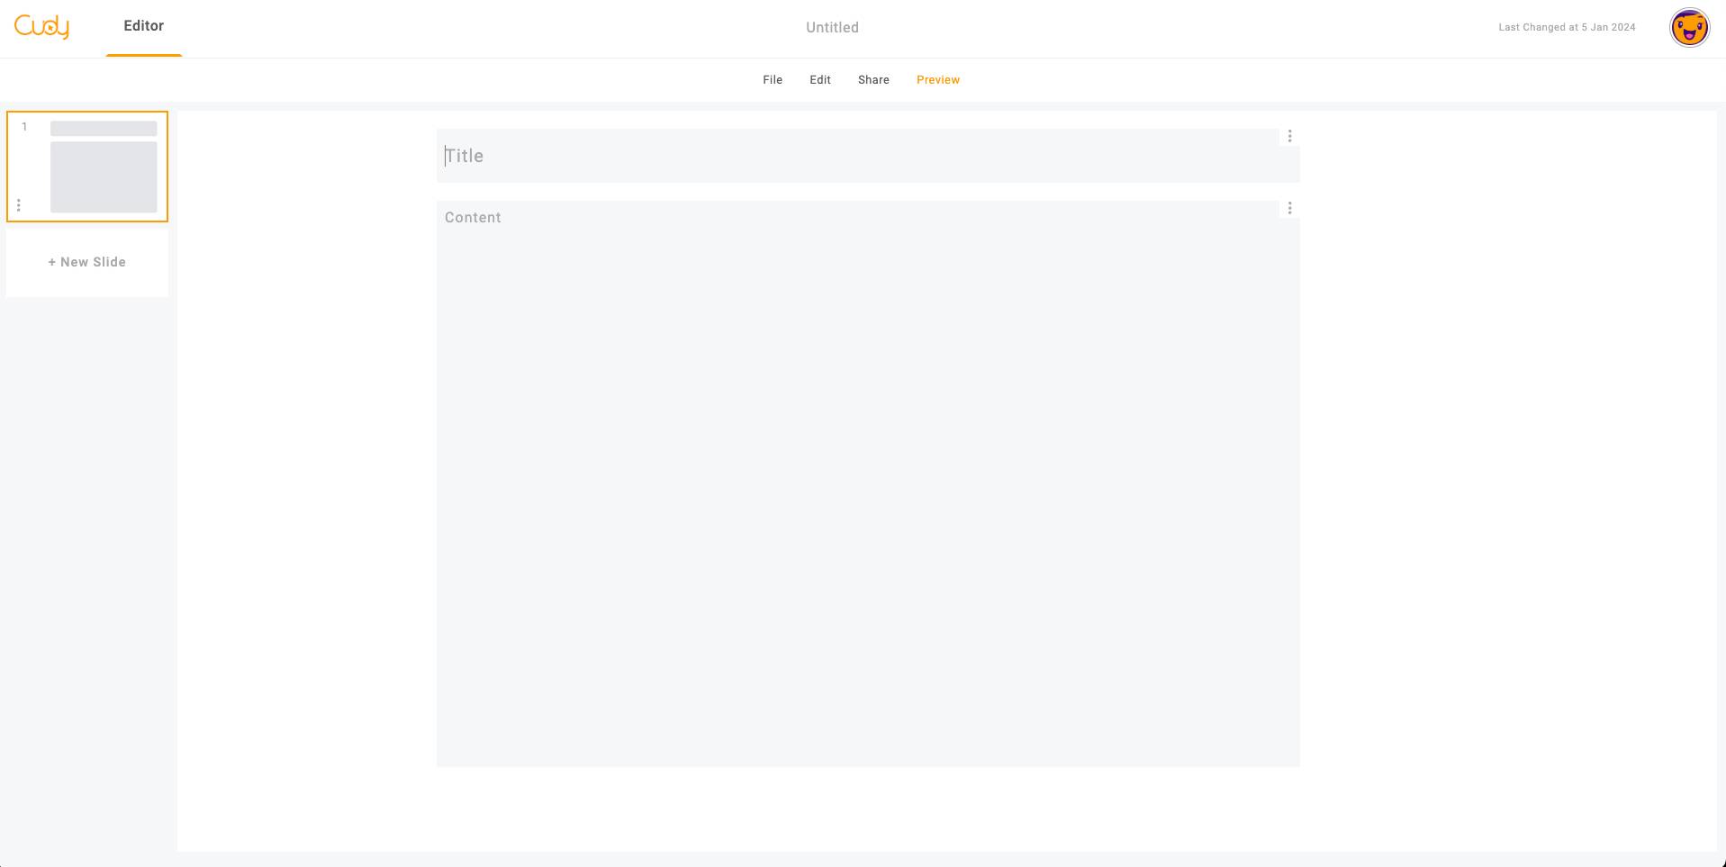The height and width of the screenshot is (867, 1726).
Task: Click the Title text field
Action: (855, 157)
